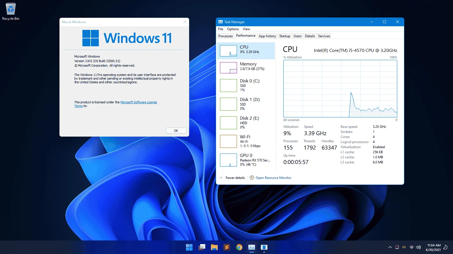The width and height of the screenshot is (453, 254).
Task: Switch to the App history tab
Action: tap(267, 36)
